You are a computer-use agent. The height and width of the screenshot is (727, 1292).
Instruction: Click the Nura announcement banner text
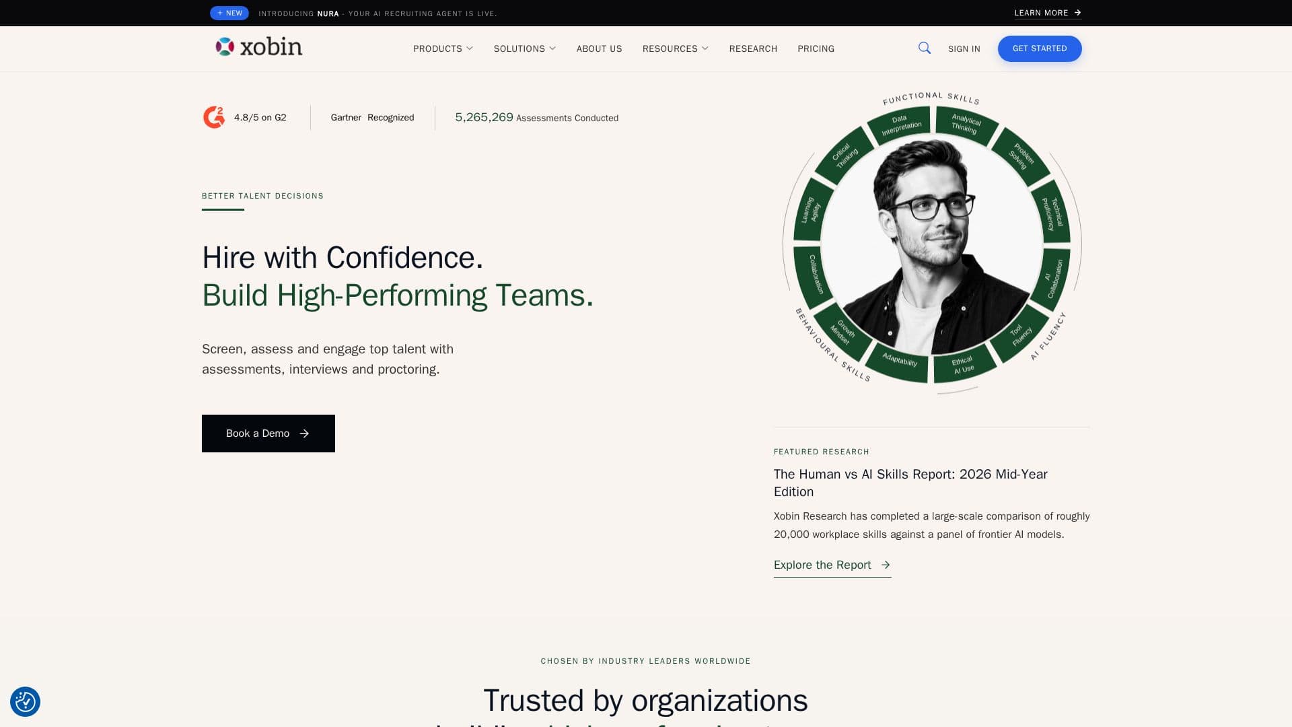click(x=378, y=13)
